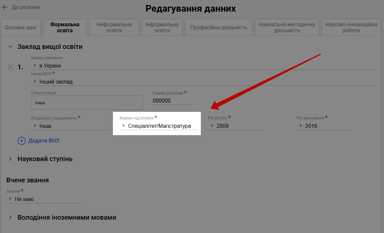Open the Професійна діяльність tab
Screen dimensions: 384x233
219,28
